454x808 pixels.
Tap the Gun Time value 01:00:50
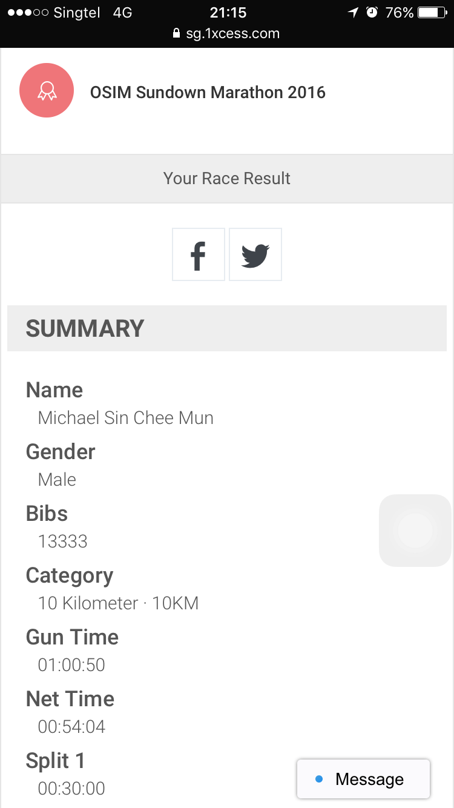tap(71, 665)
